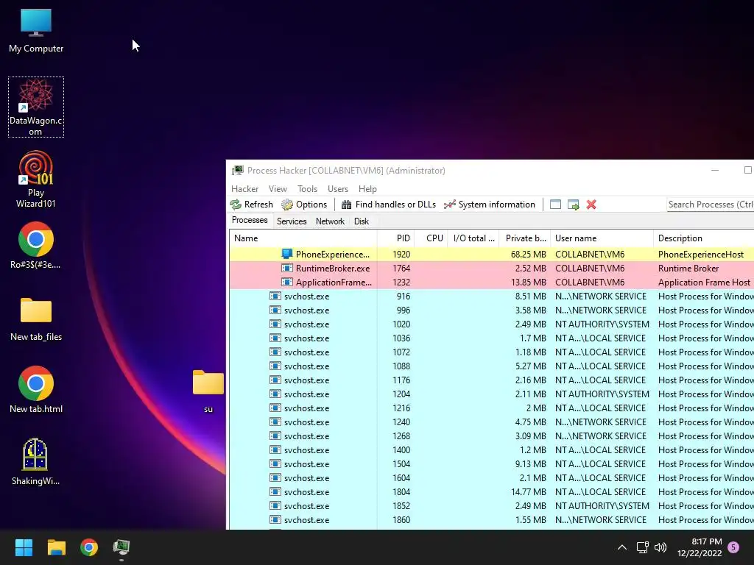This screenshot has height=565, width=754.
Task: Open System information window
Action: coord(490,205)
